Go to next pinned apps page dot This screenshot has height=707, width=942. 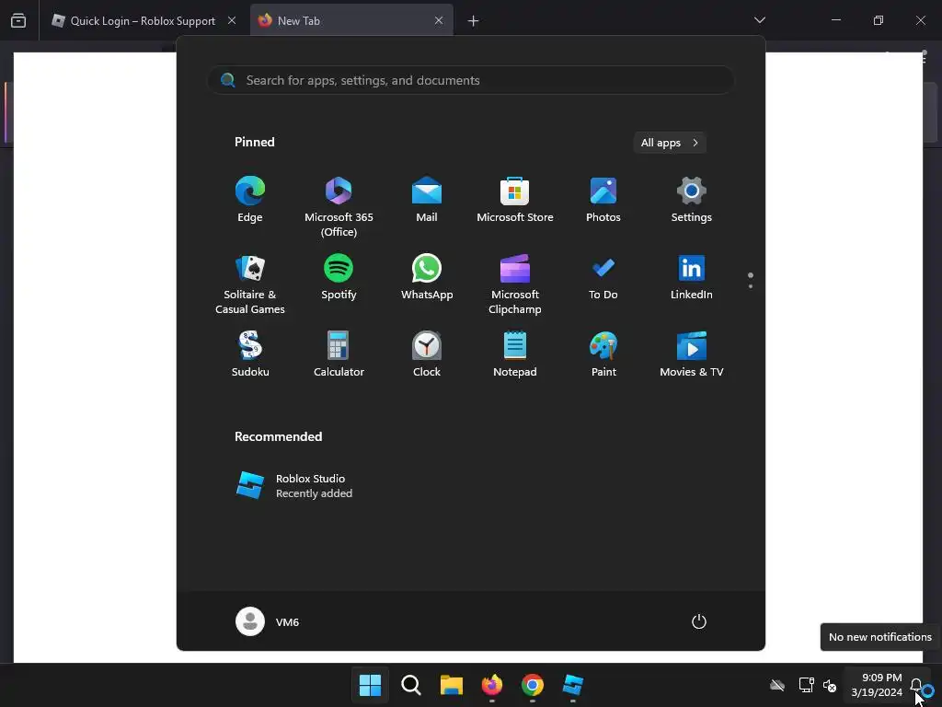click(751, 286)
